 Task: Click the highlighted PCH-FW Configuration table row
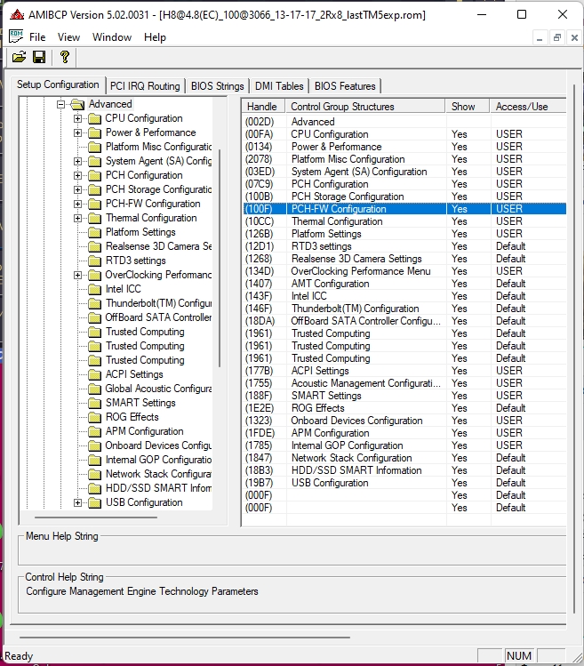tap(404, 209)
